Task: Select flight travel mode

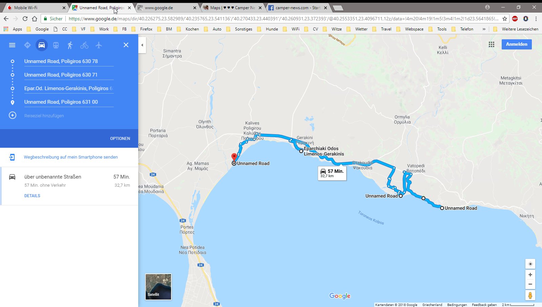Action: pyautogui.click(x=99, y=45)
